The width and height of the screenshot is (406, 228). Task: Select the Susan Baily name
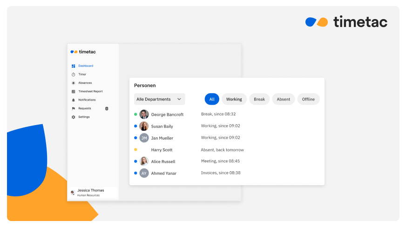[162, 127]
